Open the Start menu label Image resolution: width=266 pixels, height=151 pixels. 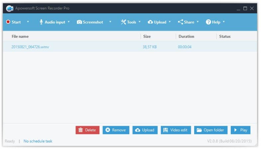click(16, 22)
